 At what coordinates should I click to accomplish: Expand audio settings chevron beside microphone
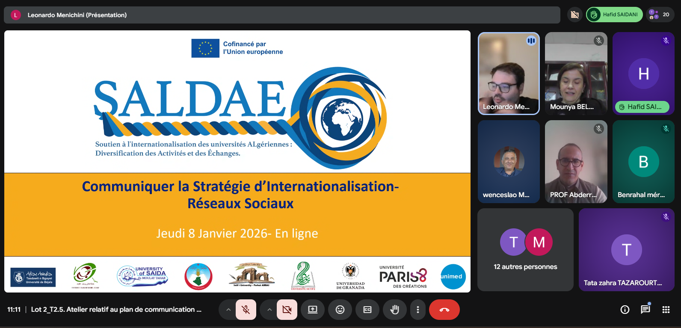click(x=228, y=310)
